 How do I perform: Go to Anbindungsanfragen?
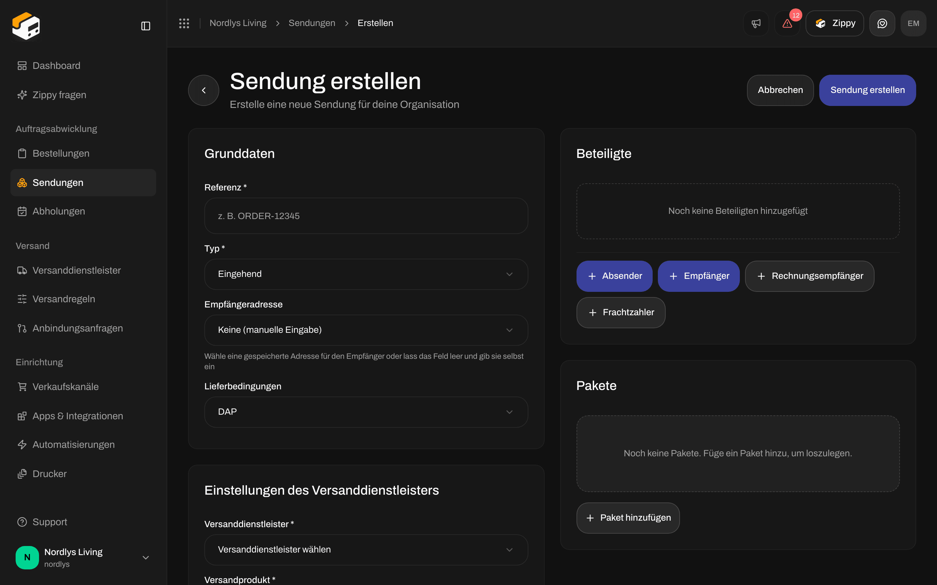pos(83,328)
